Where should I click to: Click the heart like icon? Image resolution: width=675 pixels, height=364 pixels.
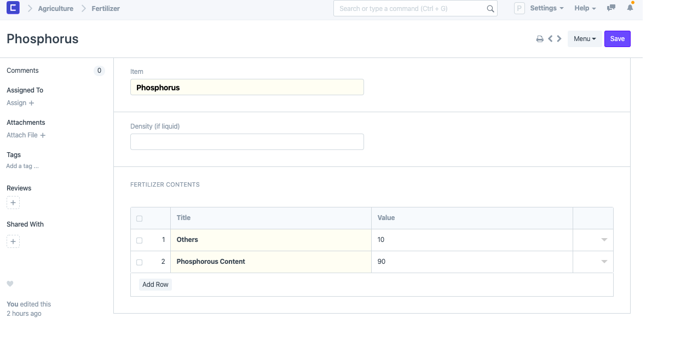(x=10, y=284)
